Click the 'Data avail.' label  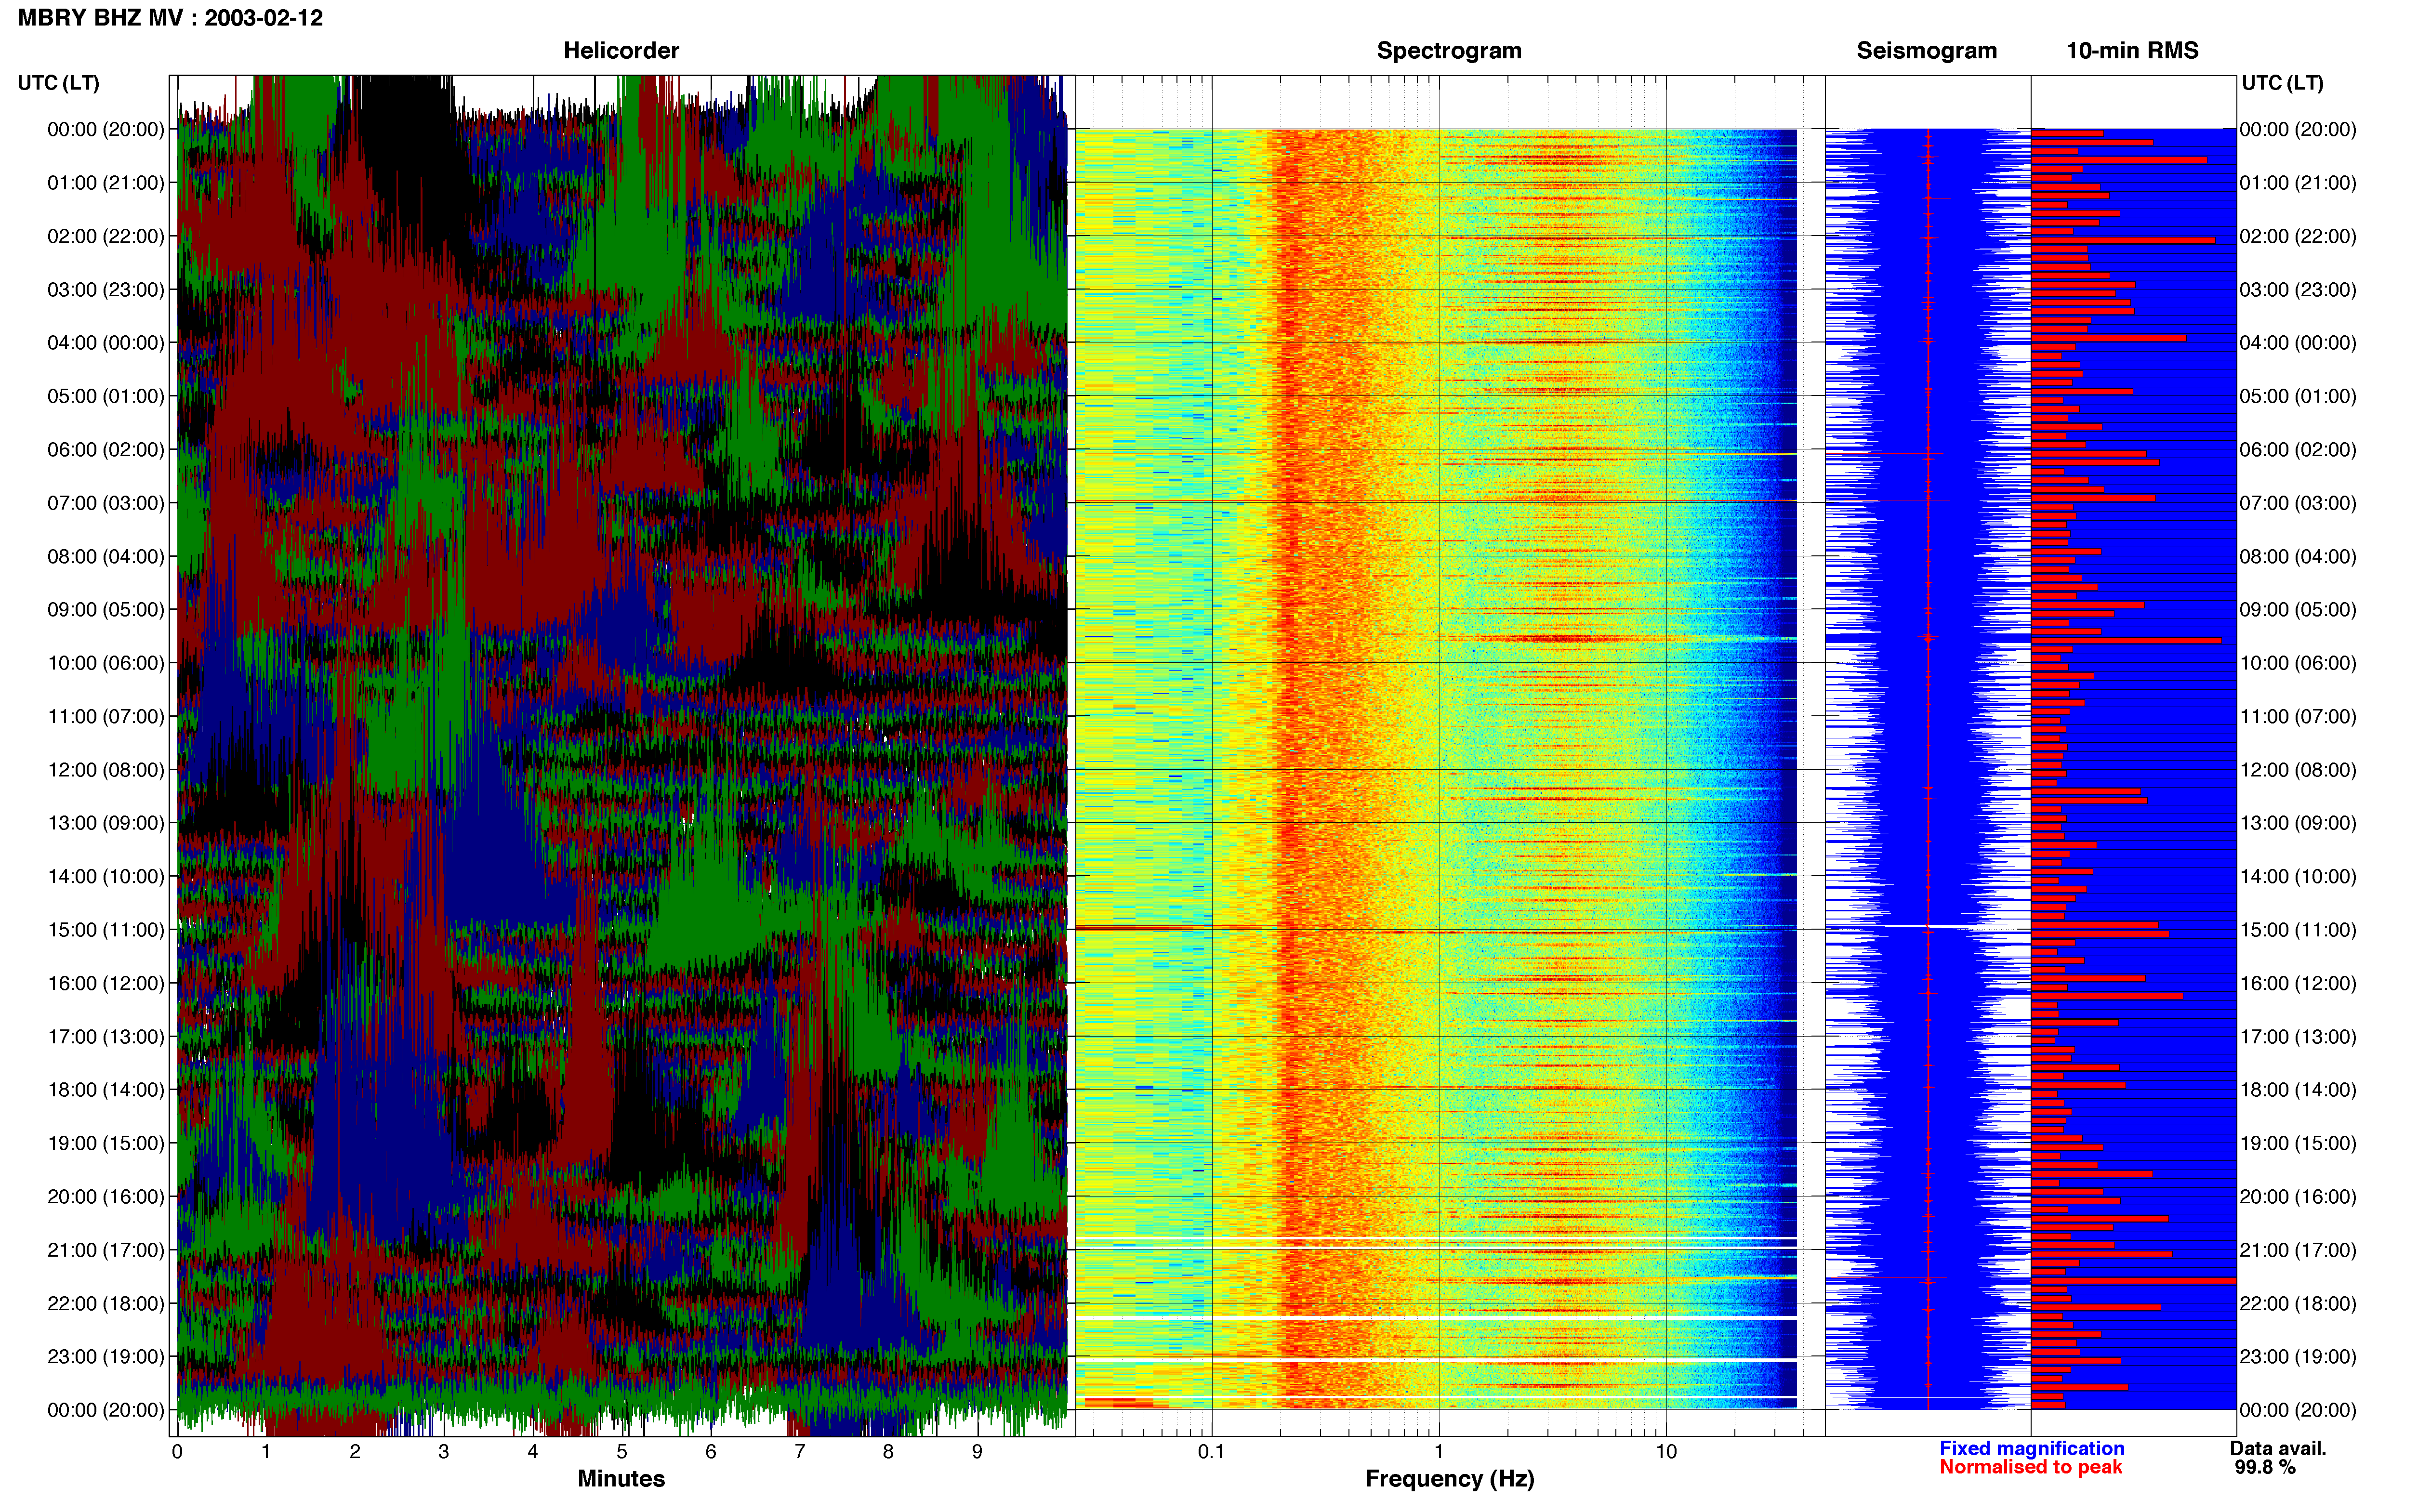click(x=2278, y=1449)
